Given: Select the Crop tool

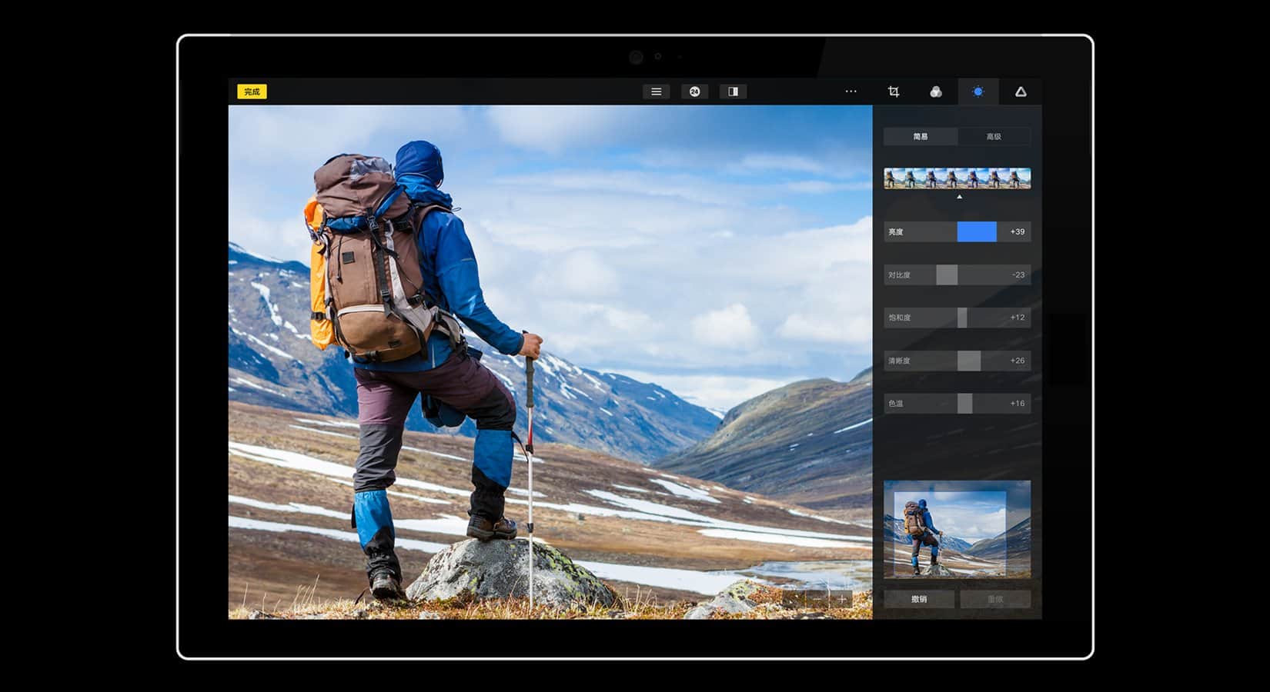Looking at the screenshot, I should 894,91.
